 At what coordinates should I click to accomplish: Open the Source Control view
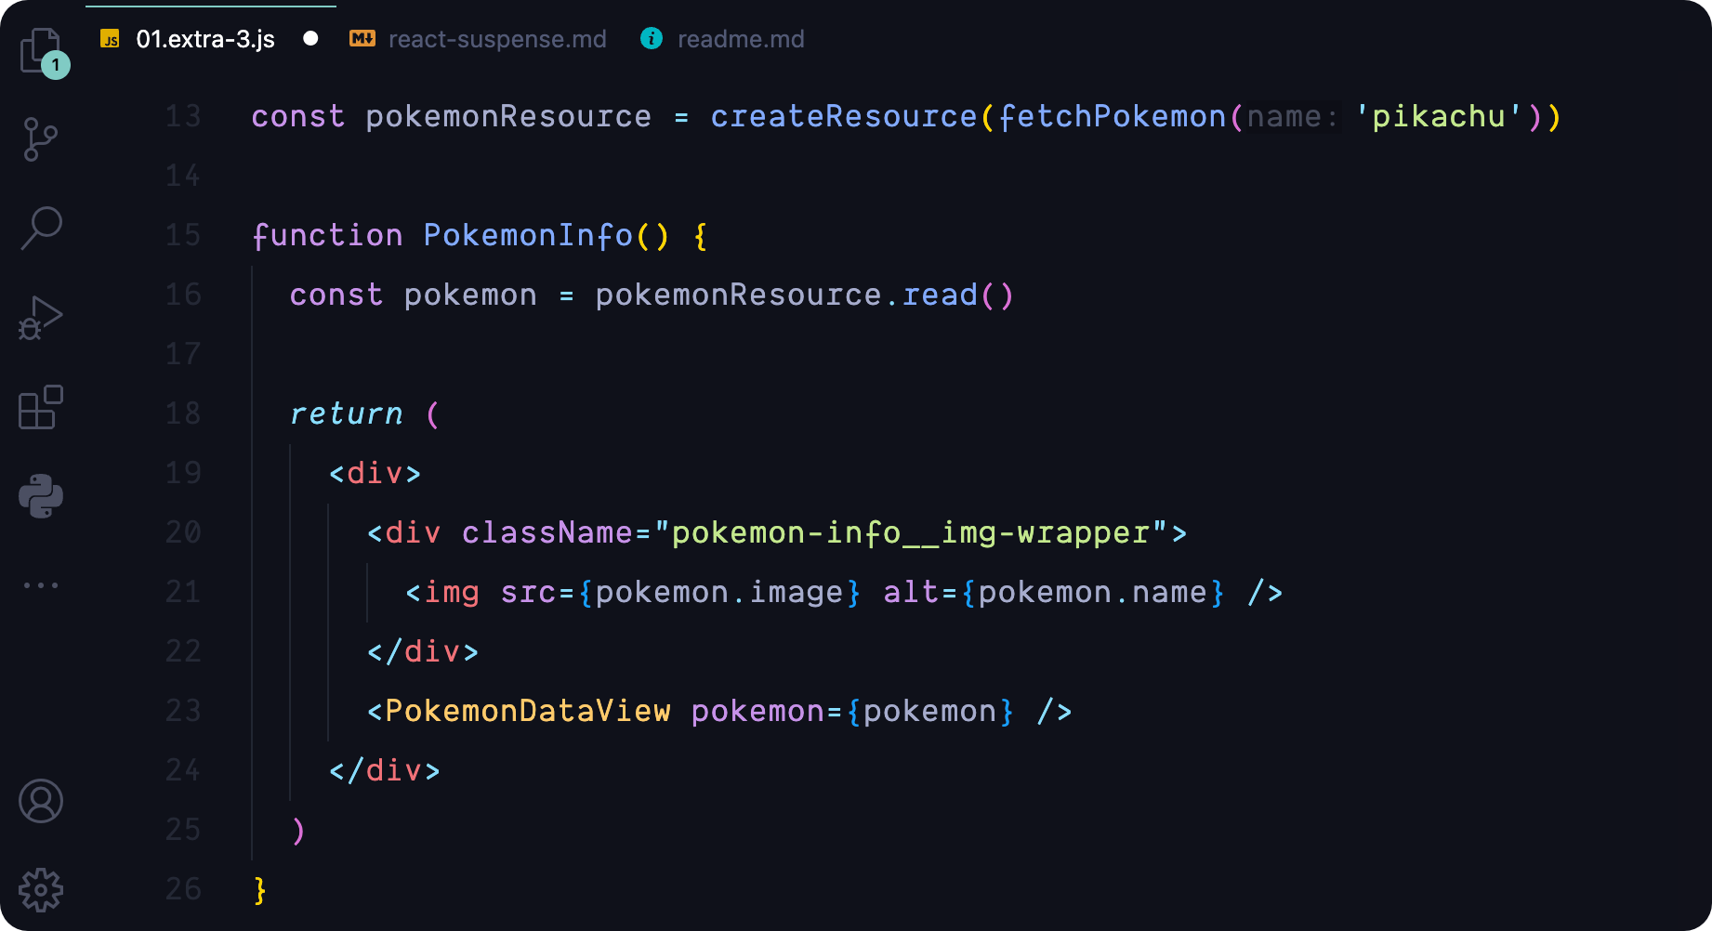point(41,139)
